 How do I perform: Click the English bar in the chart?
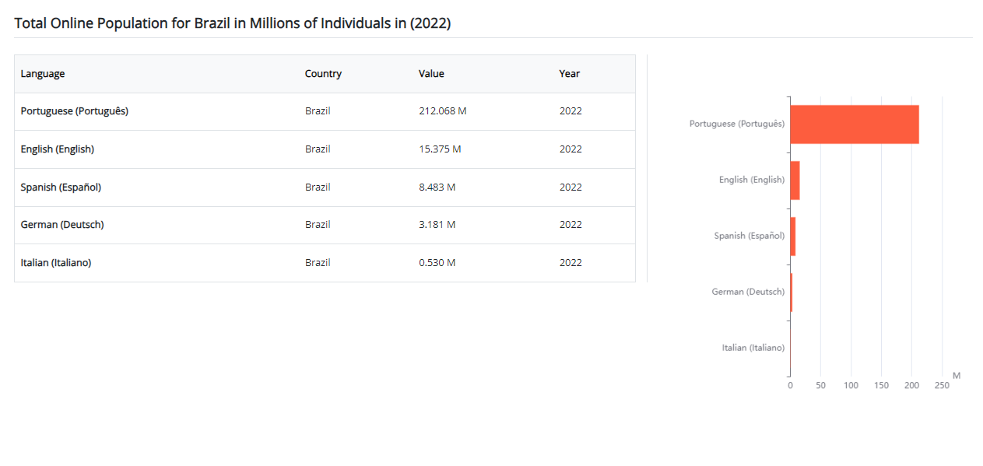click(795, 180)
